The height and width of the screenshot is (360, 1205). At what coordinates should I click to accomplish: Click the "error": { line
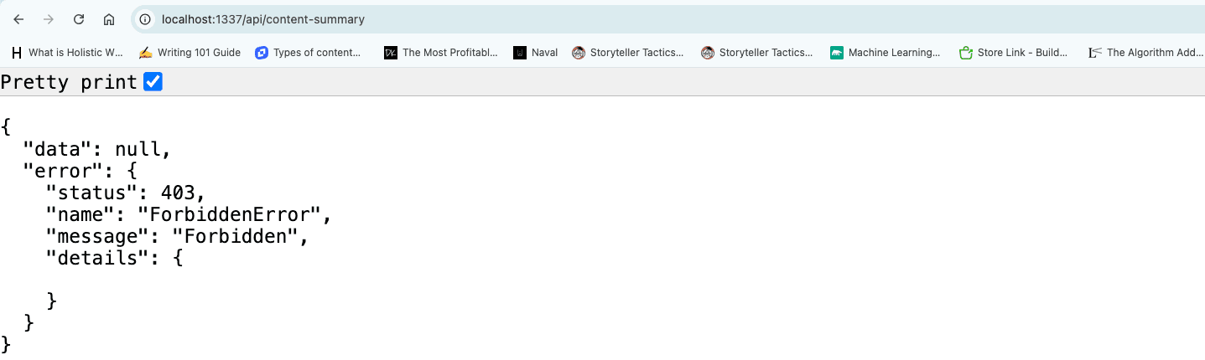point(80,171)
